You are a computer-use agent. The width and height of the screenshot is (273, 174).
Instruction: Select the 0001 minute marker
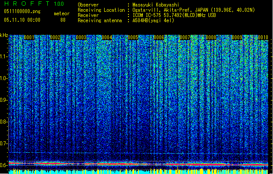click(x=29, y=37)
